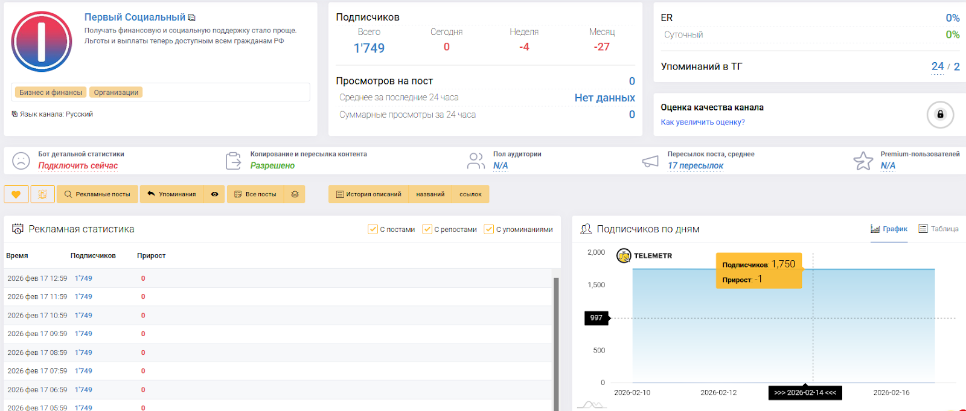Click the row 2026 фев 17 09:59
966x411 pixels.
point(278,334)
